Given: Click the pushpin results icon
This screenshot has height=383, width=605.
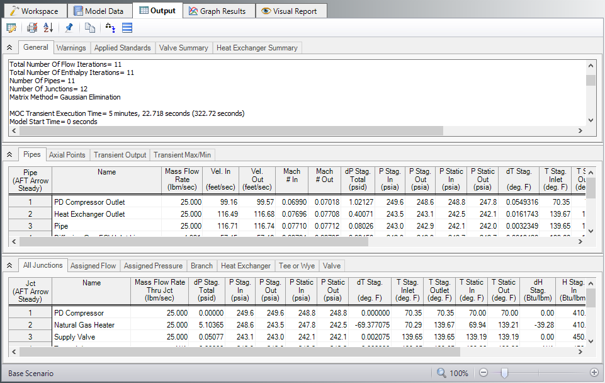Looking at the screenshot, I should tap(69, 28).
